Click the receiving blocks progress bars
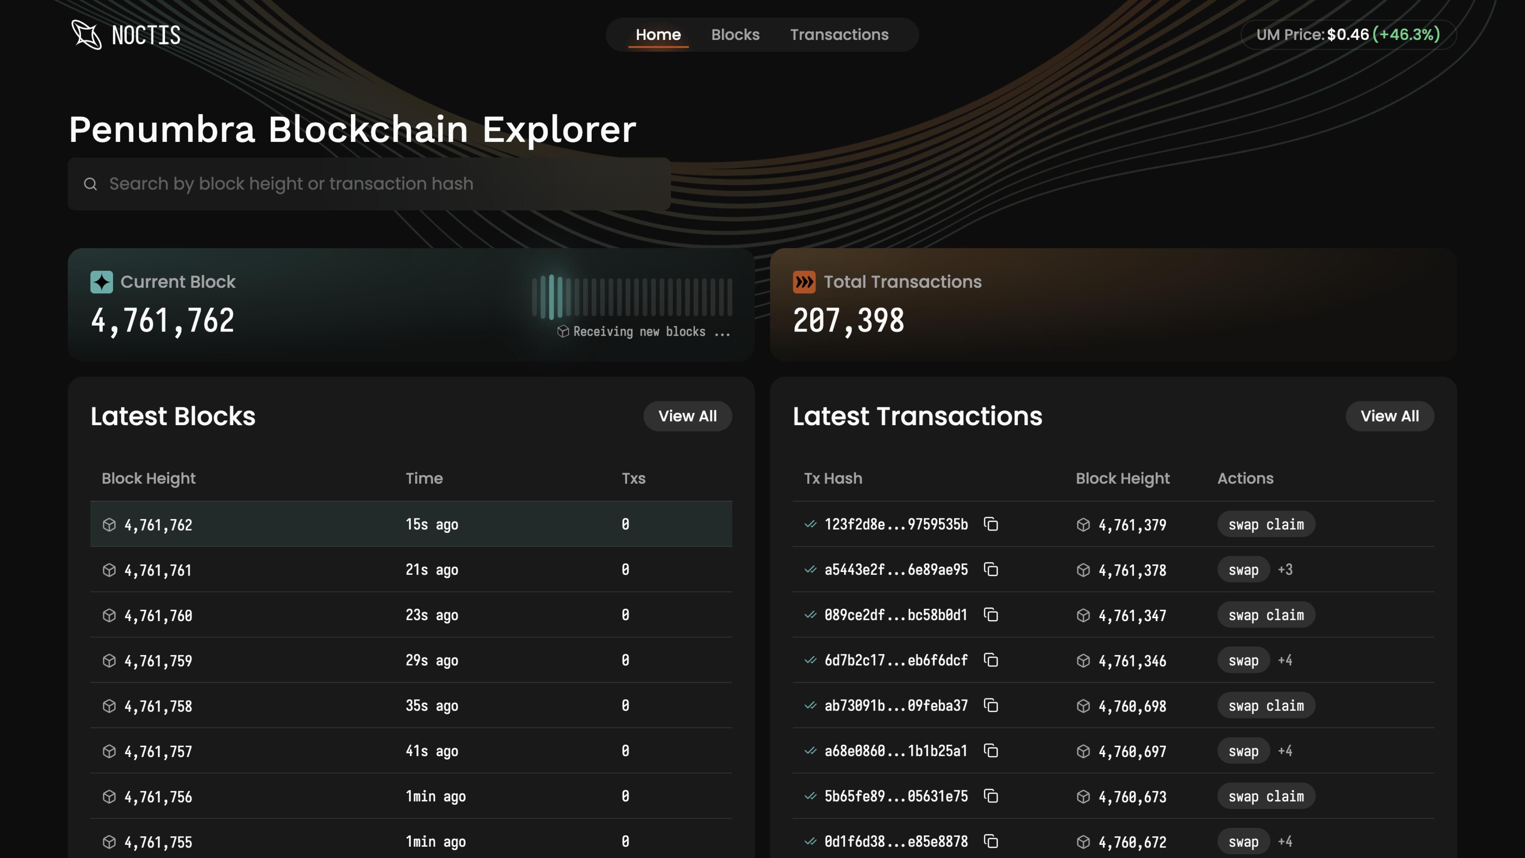 tap(632, 297)
